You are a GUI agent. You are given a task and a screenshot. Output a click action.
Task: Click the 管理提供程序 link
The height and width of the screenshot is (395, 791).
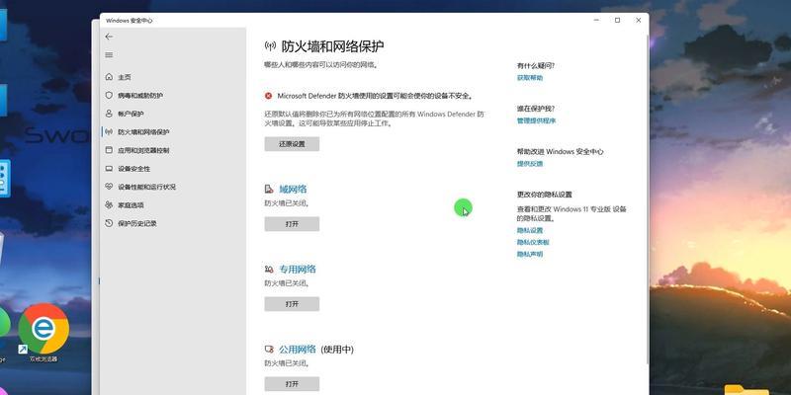click(536, 120)
